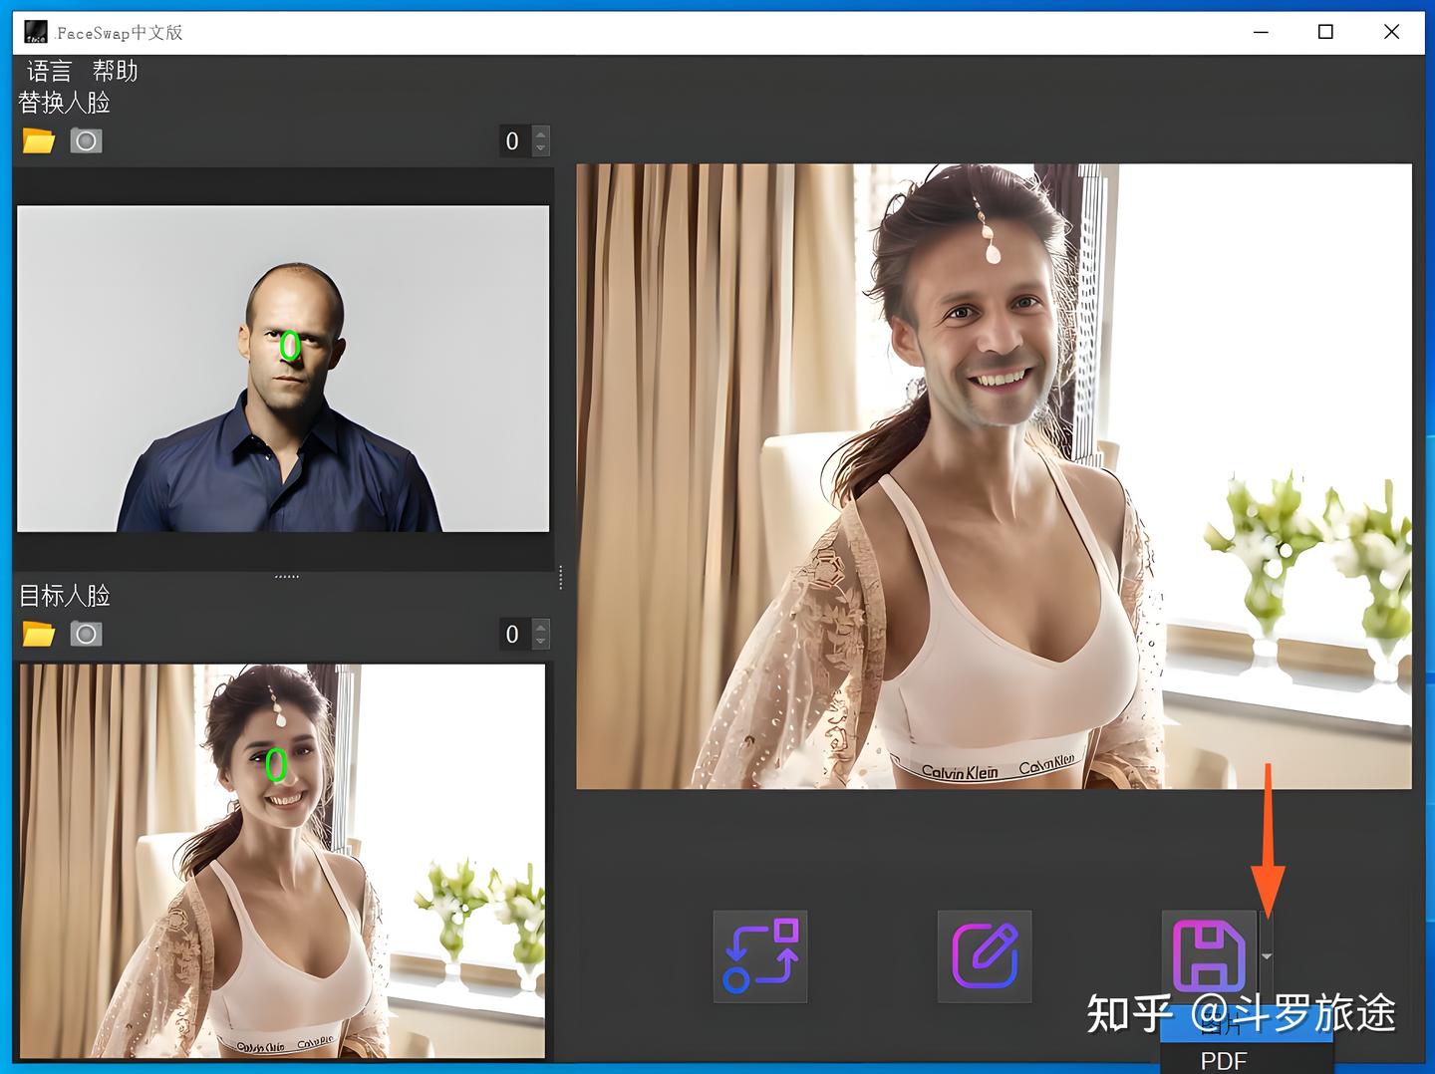Open folder to load 替换人脸 image

pyautogui.click(x=39, y=140)
